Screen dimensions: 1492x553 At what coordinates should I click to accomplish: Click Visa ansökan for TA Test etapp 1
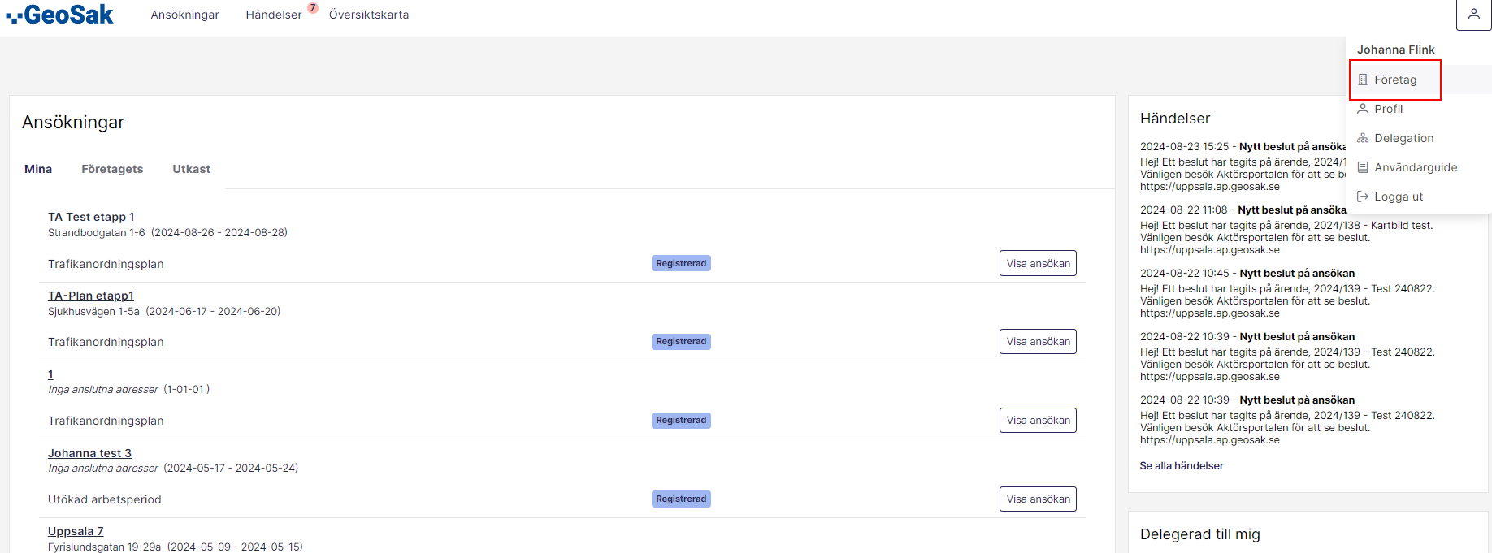[1038, 263]
